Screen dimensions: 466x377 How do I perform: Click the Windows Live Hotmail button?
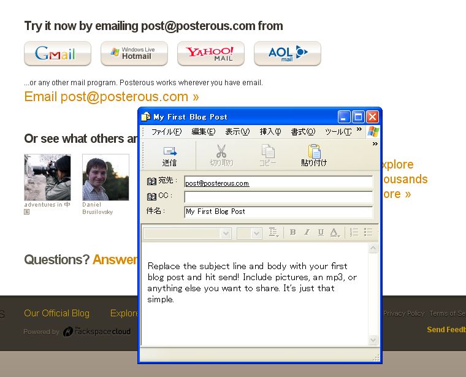[134, 53]
